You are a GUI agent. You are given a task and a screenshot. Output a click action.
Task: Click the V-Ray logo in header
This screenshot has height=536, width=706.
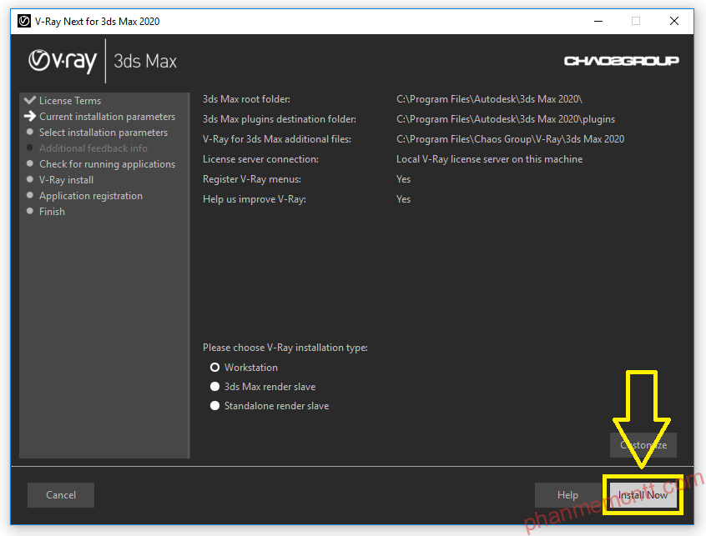(63, 61)
